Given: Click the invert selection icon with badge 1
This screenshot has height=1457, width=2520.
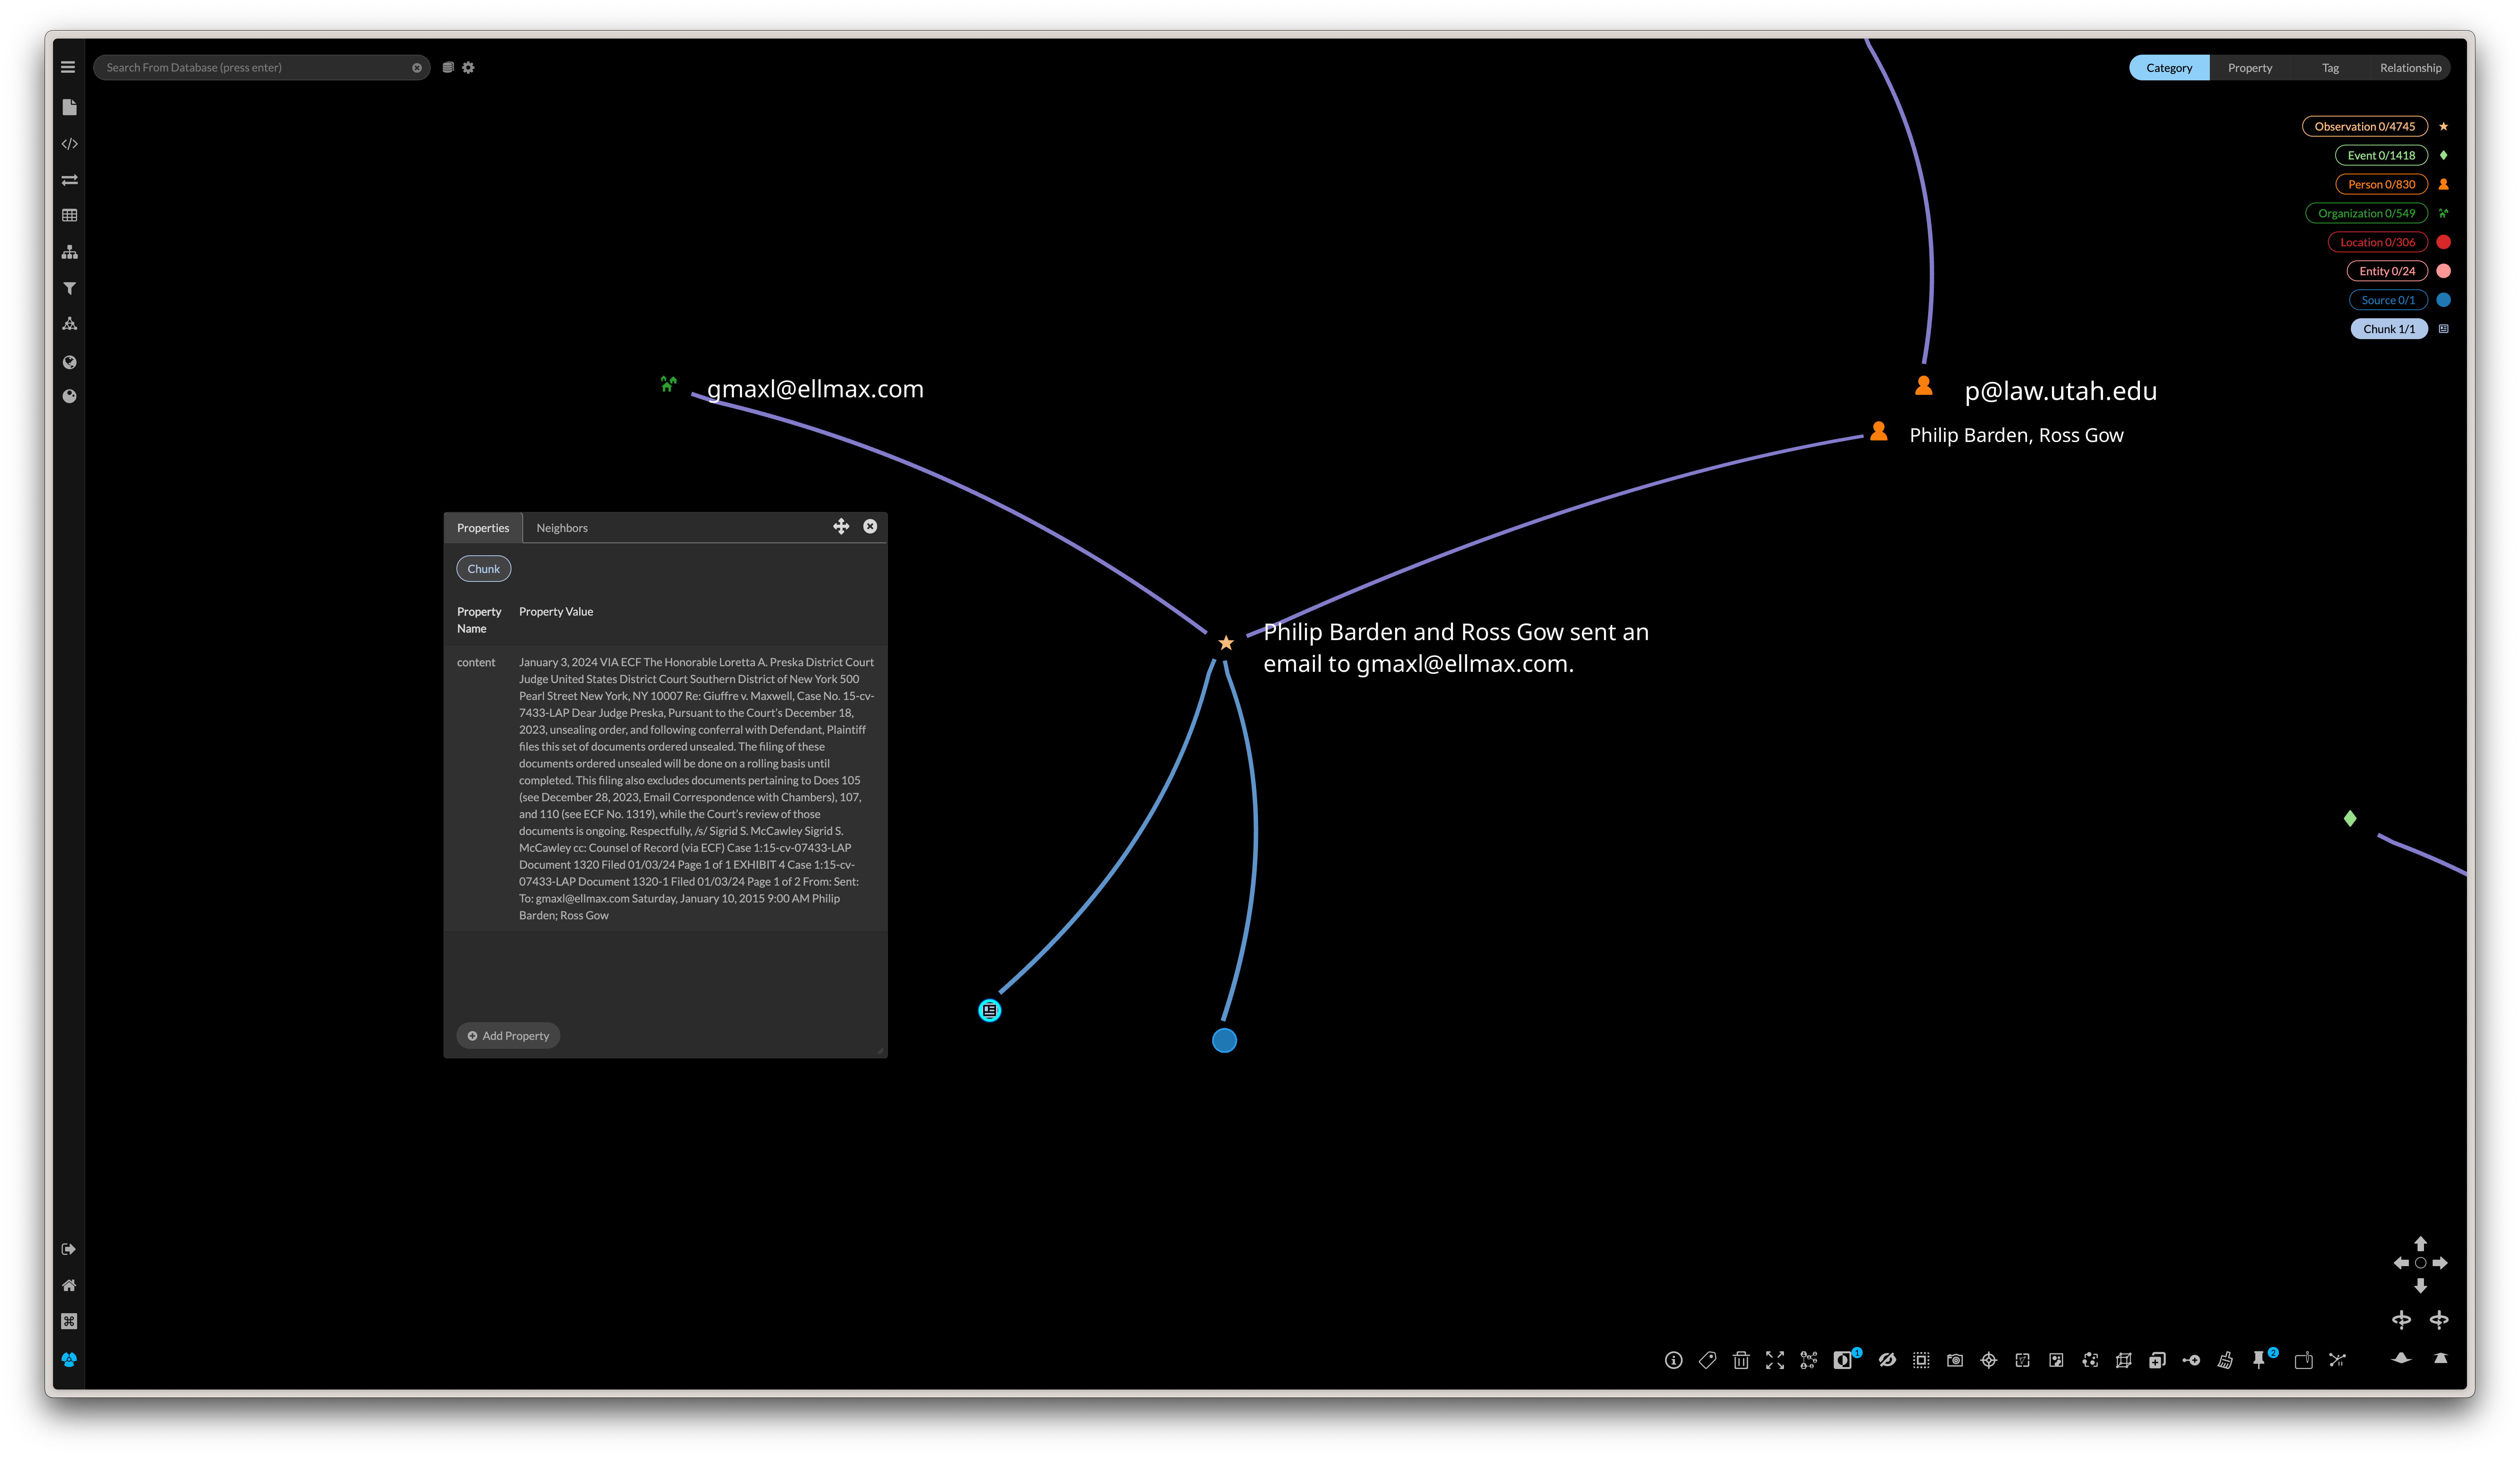Looking at the screenshot, I should (x=1843, y=1360).
